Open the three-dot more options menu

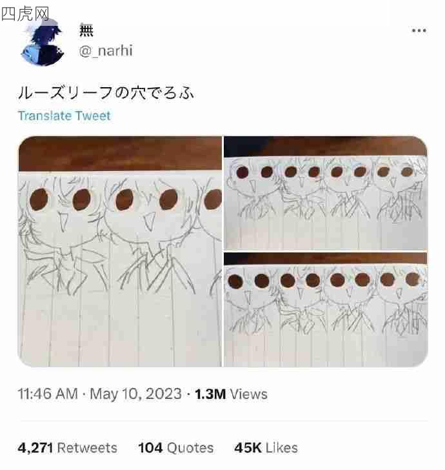click(419, 30)
